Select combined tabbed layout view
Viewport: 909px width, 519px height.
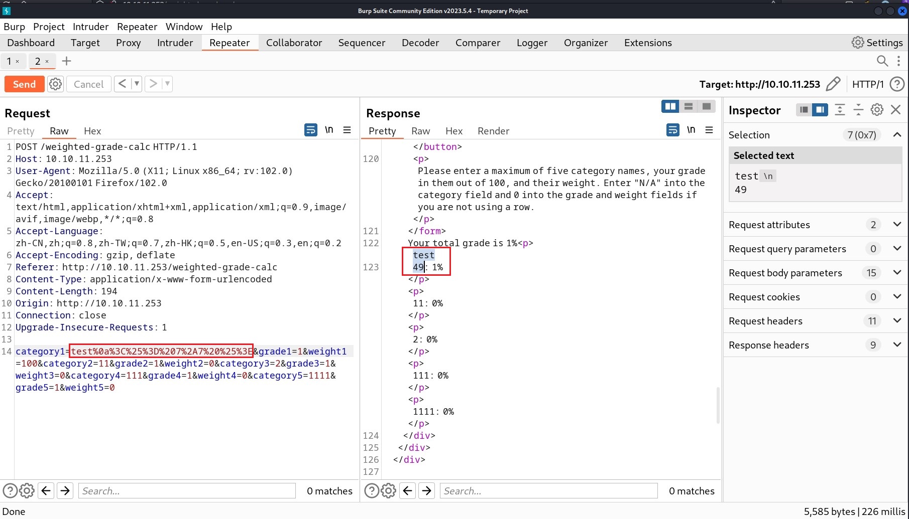click(x=707, y=106)
